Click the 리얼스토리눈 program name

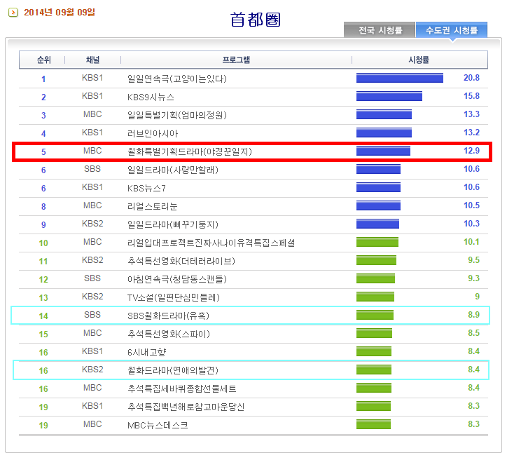pos(152,206)
